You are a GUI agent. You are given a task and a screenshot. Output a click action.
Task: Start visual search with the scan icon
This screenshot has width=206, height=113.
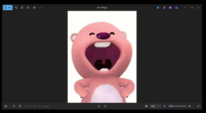pyautogui.click(x=99, y=106)
